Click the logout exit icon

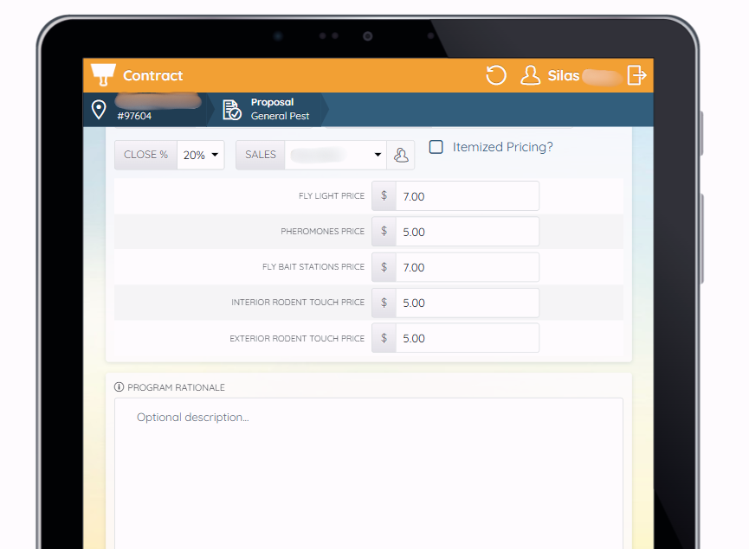636,75
